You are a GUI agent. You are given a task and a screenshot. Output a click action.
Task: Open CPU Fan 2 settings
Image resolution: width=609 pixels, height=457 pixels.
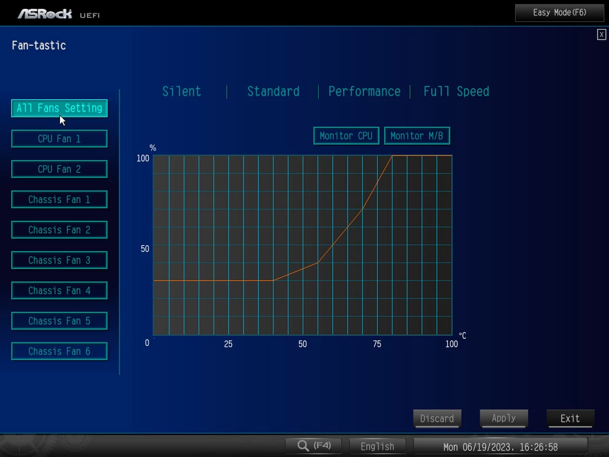click(59, 169)
